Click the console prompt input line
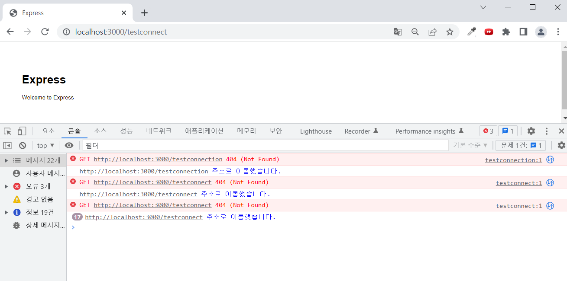Image resolution: width=567 pixels, height=281 pixels. 316,227
